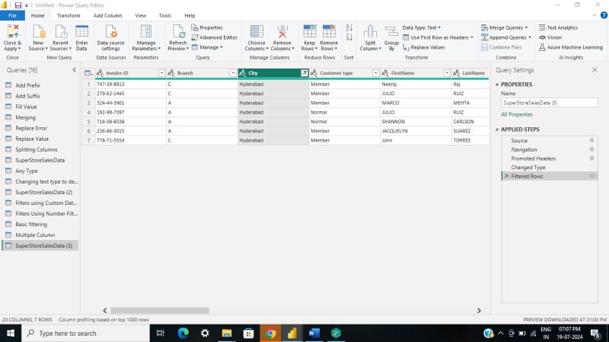Switch to the Transform tab
This screenshot has height=342, width=609.
pyautogui.click(x=69, y=15)
